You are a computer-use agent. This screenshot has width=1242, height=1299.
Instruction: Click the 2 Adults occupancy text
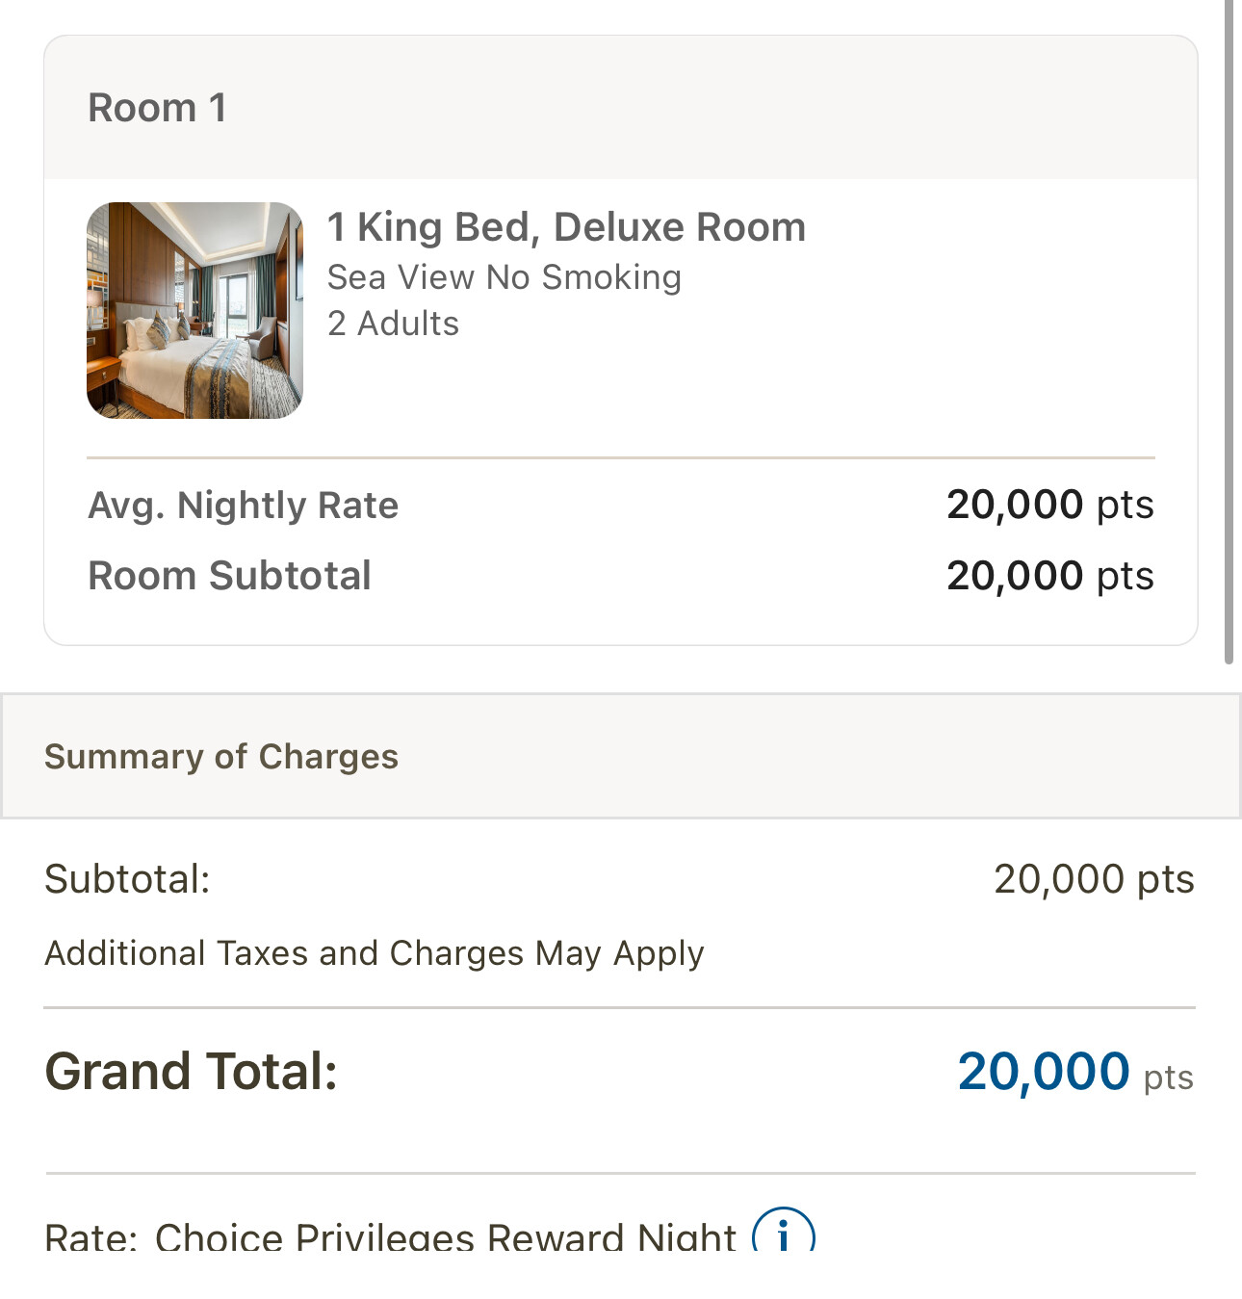(x=393, y=324)
